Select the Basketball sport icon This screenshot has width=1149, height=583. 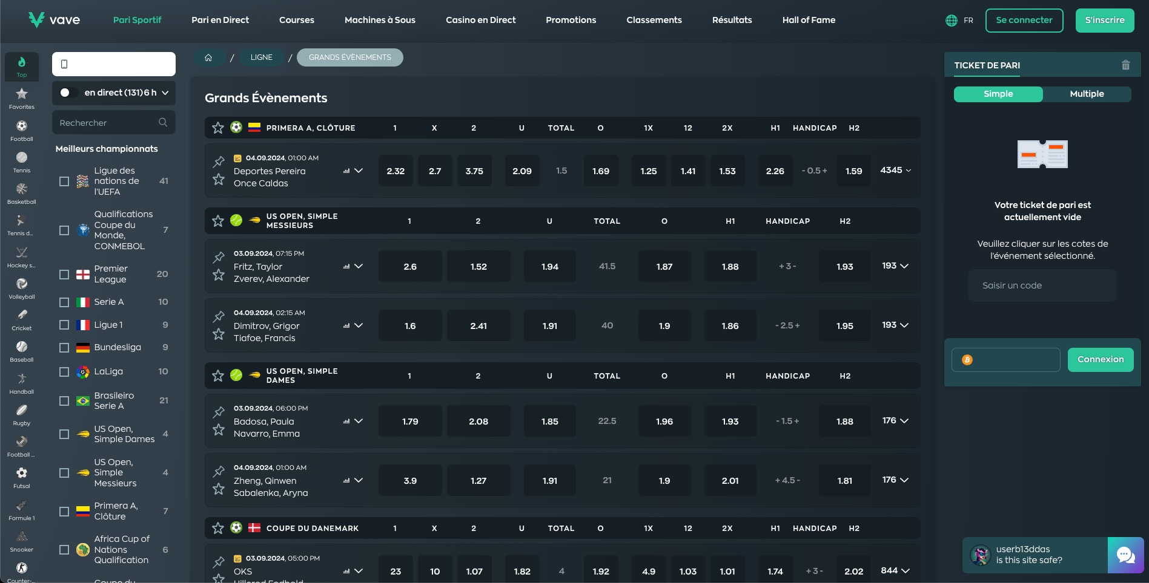22,194
